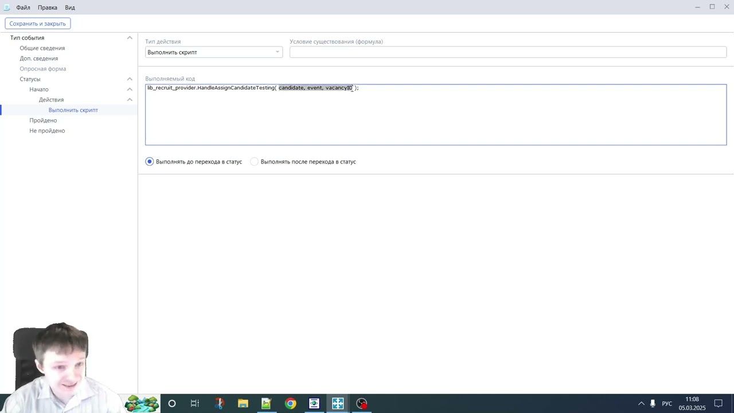Viewport: 734px width, 413px height.
Task: Open the Правка menu
Action: pyautogui.click(x=48, y=7)
